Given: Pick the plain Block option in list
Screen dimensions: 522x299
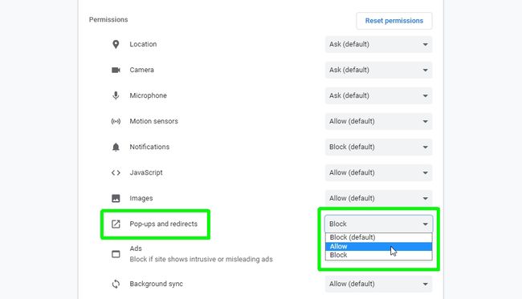Looking at the screenshot, I should pyautogui.click(x=378, y=255).
